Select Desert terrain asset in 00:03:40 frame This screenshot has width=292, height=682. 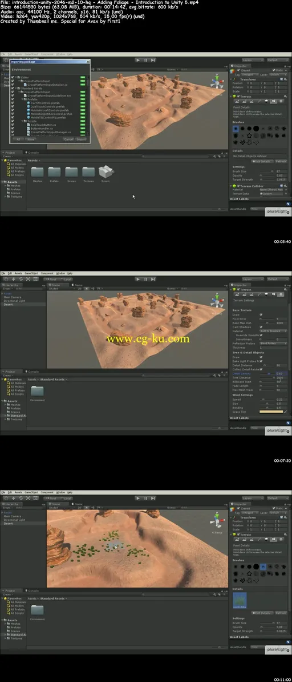click(x=105, y=173)
